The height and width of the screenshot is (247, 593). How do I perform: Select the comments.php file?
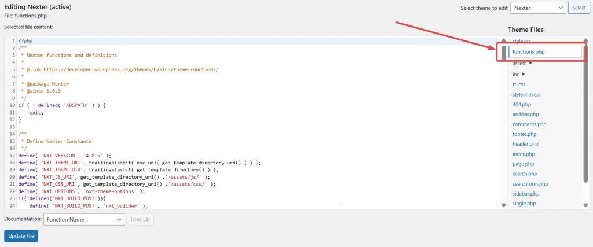click(529, 124)
